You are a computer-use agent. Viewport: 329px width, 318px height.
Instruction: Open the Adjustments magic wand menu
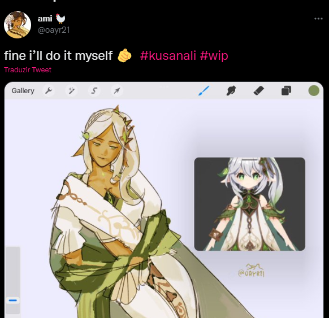(x=71, y=91)
